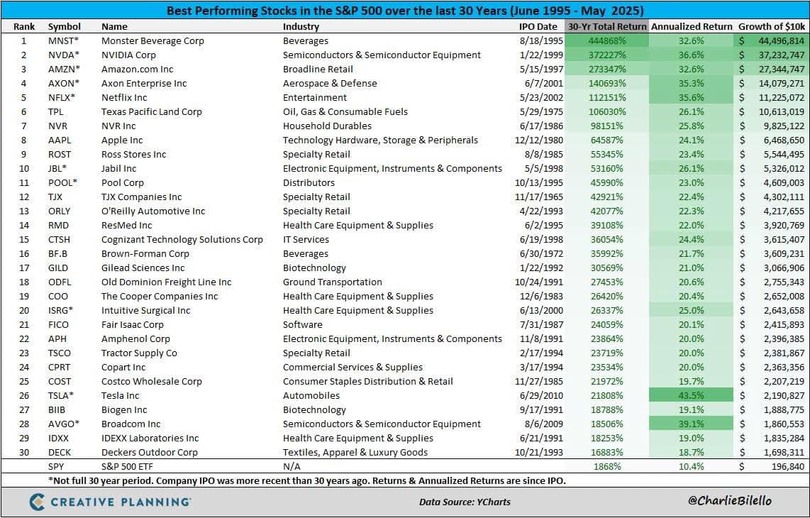Select Cognizant Technology Solutions Corp

pos(182,240)
